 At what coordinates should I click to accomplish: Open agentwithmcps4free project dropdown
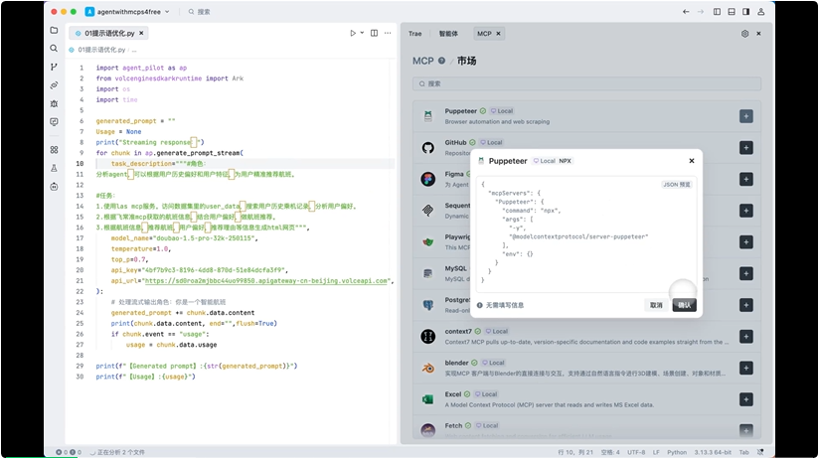[127, 12]
